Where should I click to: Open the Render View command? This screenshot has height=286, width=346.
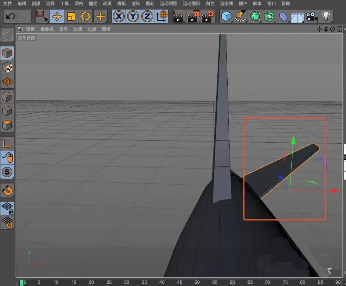180,16
